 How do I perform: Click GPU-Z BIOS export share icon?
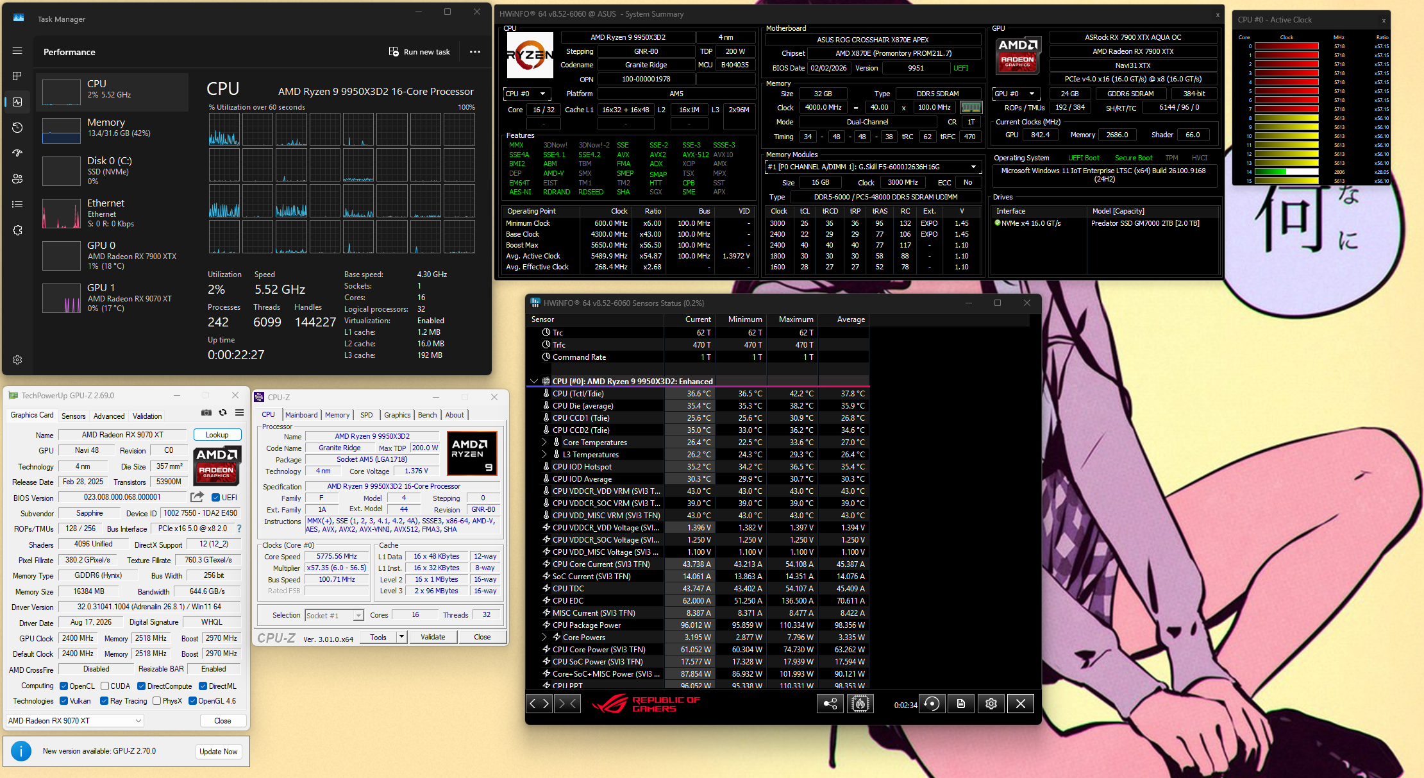pyautogui.click(x=197, y=497)
